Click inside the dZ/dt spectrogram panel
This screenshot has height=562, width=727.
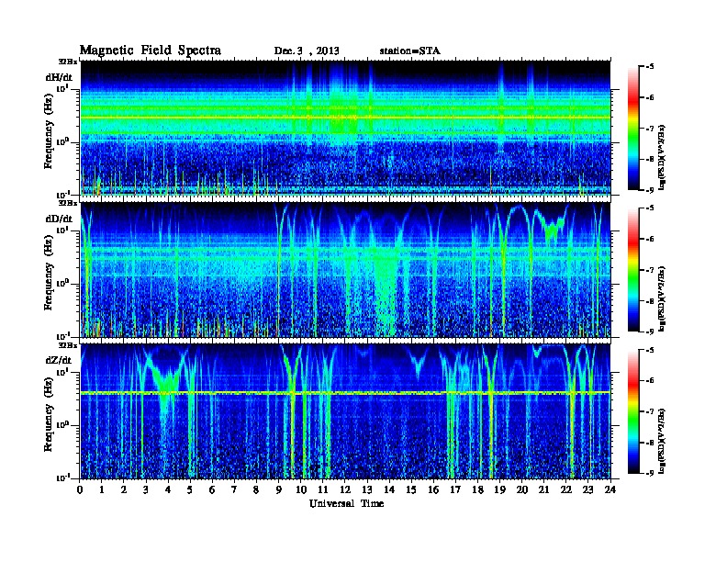click(x=345, y=411)
